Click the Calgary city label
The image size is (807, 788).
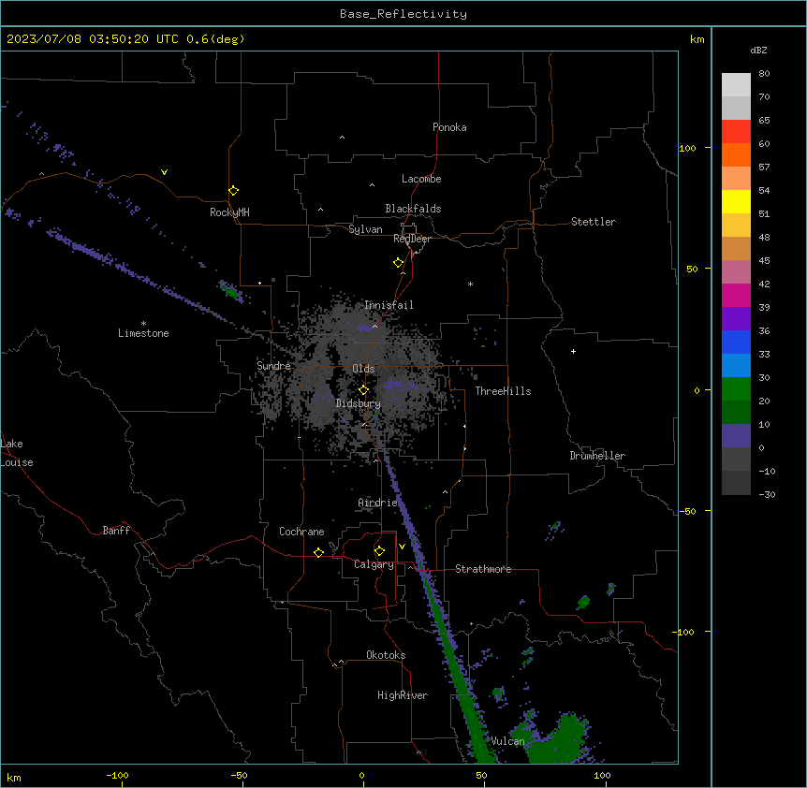pyautogui.click(x=374, y=564)
